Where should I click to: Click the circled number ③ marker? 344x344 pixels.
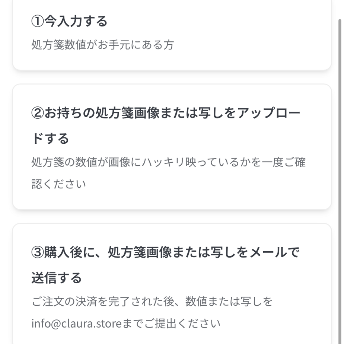click(x=38, y=252)
